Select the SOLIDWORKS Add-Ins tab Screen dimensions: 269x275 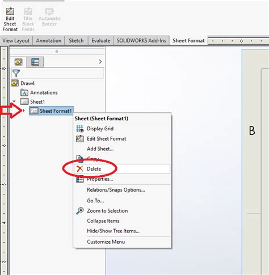(141, 41)
